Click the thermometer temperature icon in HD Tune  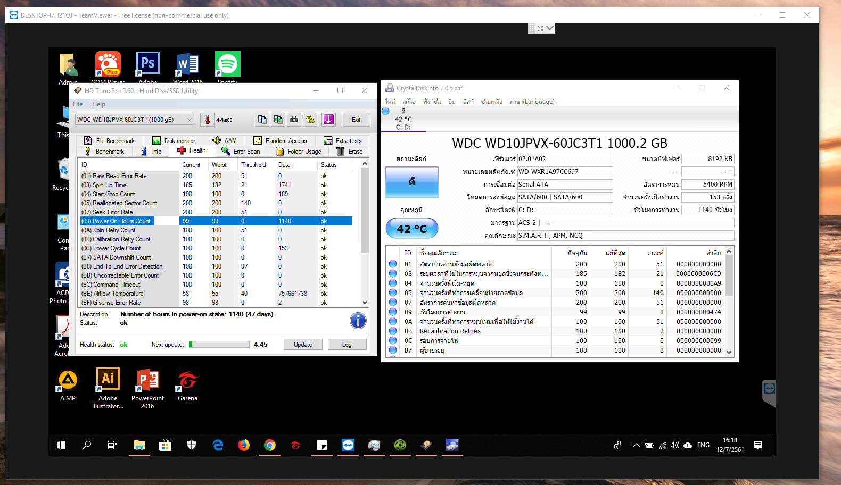point(208,120)
